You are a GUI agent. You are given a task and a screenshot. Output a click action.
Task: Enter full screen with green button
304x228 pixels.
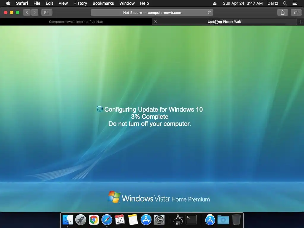18,12
